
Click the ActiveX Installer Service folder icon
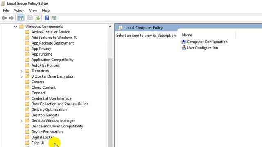(27, 32)
